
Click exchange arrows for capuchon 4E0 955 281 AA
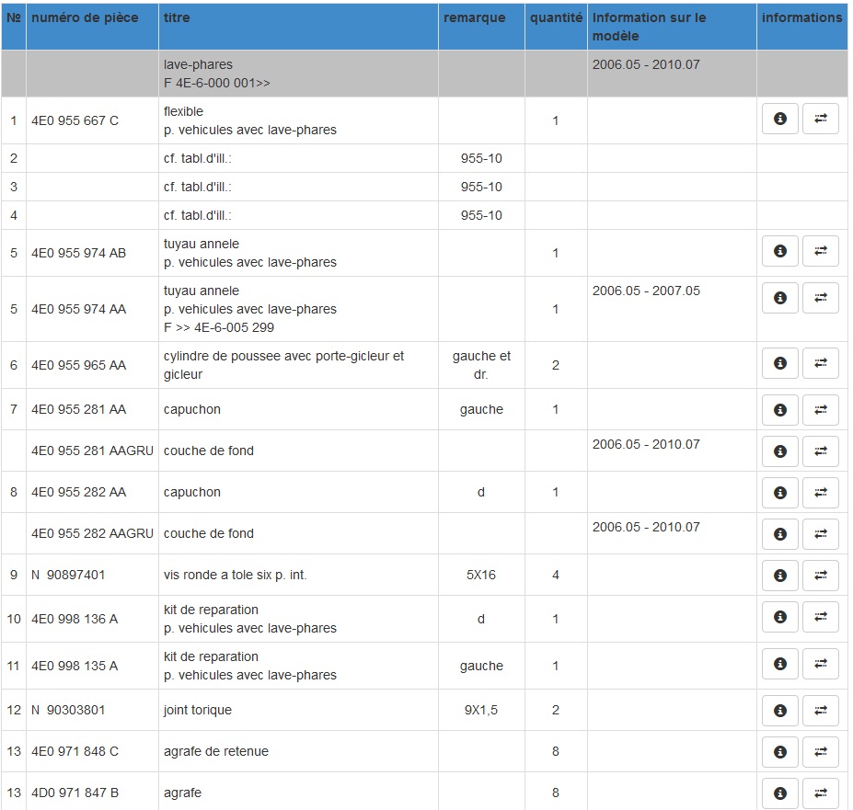(821, 410)
